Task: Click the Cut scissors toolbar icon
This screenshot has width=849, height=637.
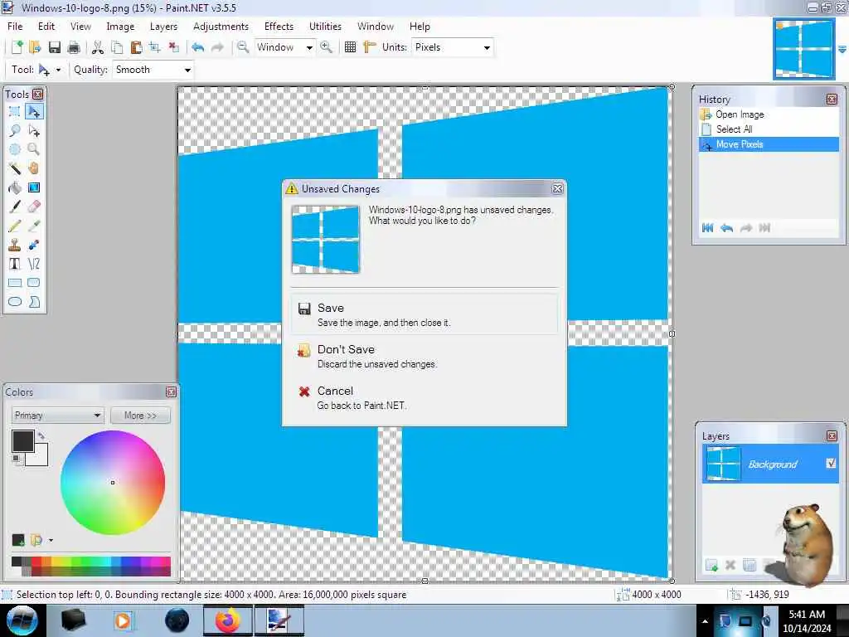Action: pos(98,47)
